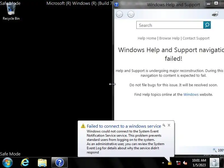
Task: Click the Forward arrow in Help and Support
Action: click(131, 14)
